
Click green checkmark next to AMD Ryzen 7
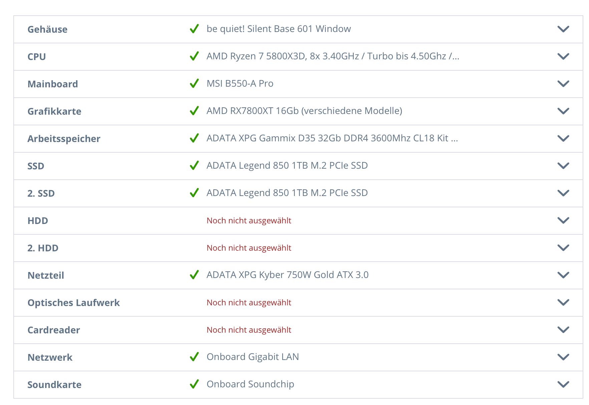(x=194, y=56)
